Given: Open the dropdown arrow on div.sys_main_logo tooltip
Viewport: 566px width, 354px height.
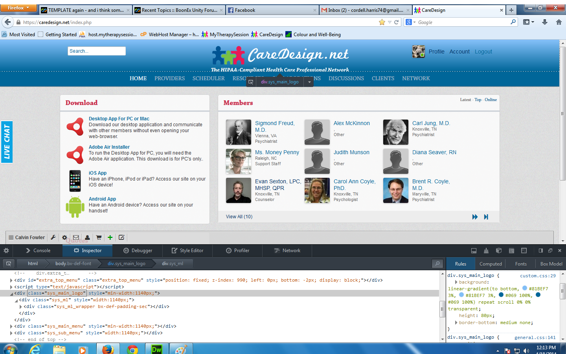Looking at the screenshot, I should pos(309,82).
